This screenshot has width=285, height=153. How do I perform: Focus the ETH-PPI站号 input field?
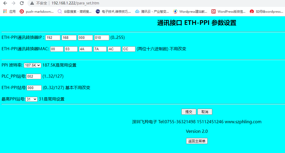34,88
